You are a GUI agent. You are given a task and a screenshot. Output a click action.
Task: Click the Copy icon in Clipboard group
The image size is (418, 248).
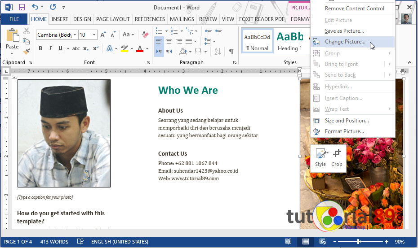[x=26, y=41]
